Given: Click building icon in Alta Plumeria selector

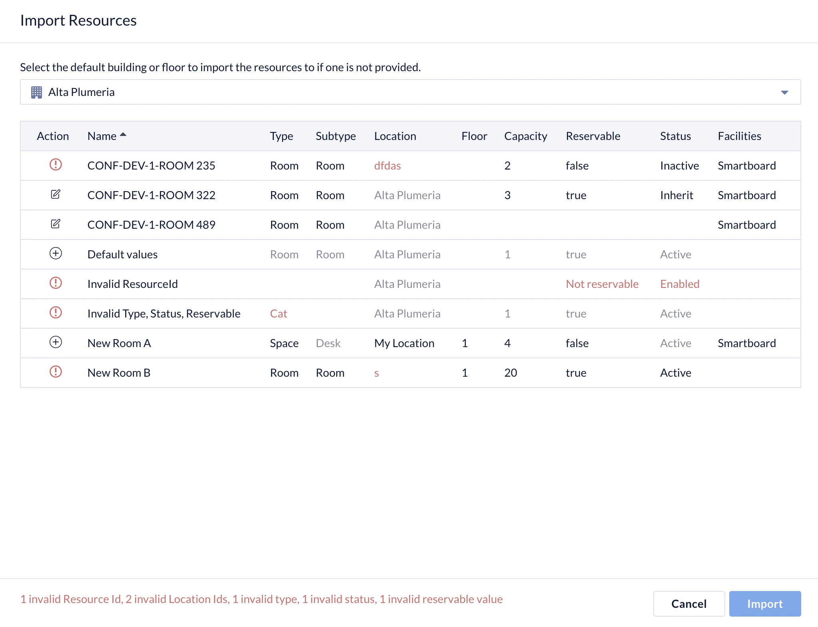Looking at the screenshot, I should (x=36, y=92).
